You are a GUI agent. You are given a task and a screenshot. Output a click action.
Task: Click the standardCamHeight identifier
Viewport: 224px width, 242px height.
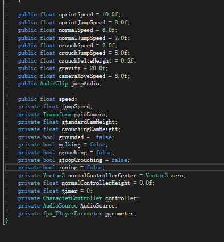pos(88,122)
